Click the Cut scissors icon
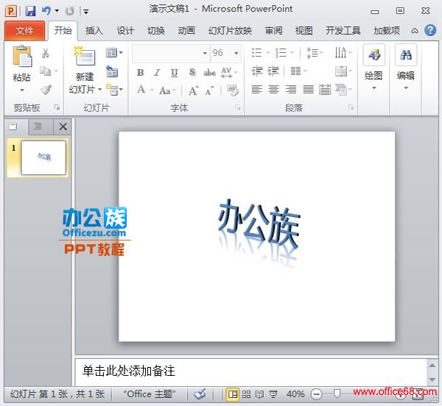 (x=46, y=53)
